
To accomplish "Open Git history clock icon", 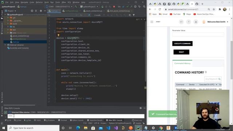I will click(x=135, y=7).
